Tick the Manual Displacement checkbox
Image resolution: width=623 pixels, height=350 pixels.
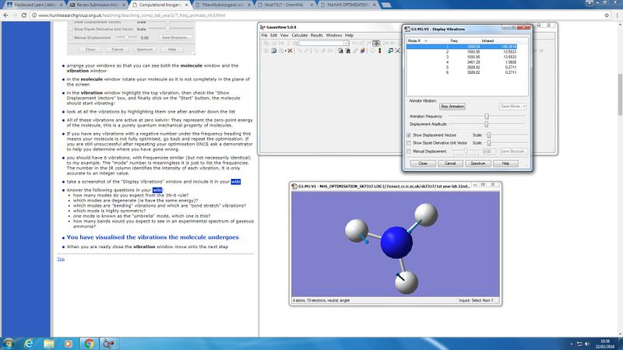coord(410,152)
